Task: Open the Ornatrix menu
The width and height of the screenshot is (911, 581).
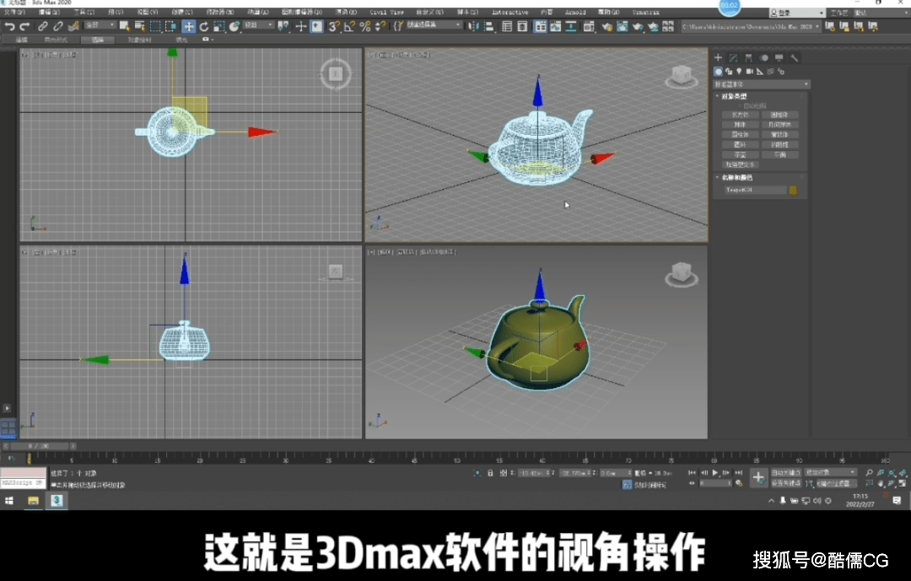Action: click(x=645, y=12)
